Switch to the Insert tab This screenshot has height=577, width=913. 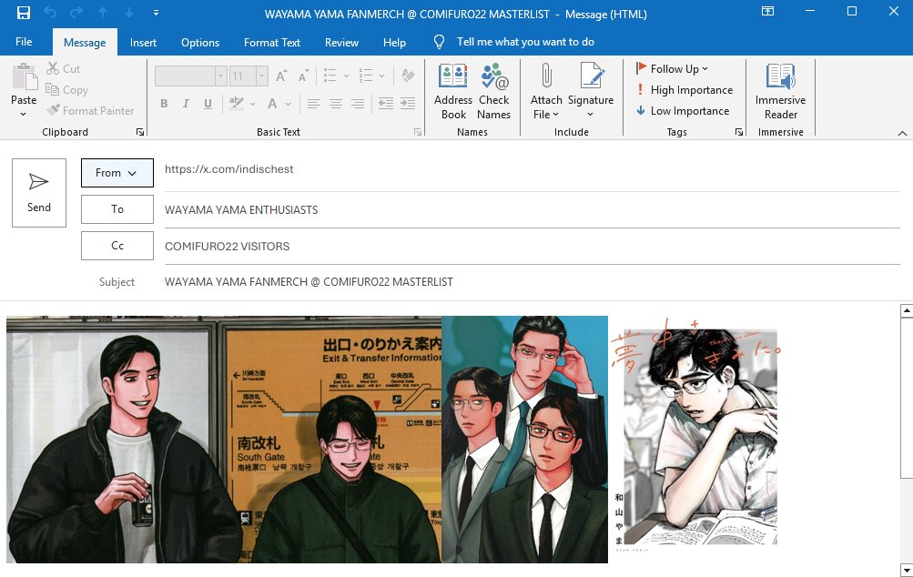pyautogui.click(x=143, y=43)
